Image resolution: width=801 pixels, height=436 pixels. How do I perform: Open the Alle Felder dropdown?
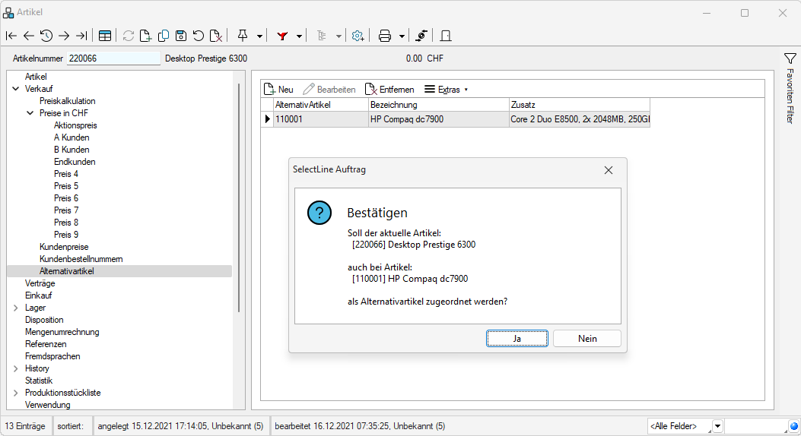pyautogui.click(x=718, y=426)
